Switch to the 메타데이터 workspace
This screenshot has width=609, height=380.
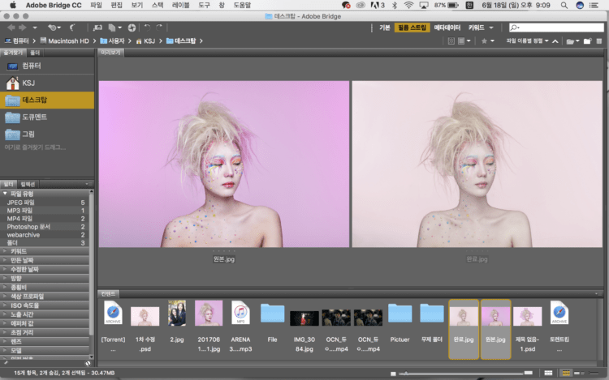pyautogui.click(x=447, y=27)
